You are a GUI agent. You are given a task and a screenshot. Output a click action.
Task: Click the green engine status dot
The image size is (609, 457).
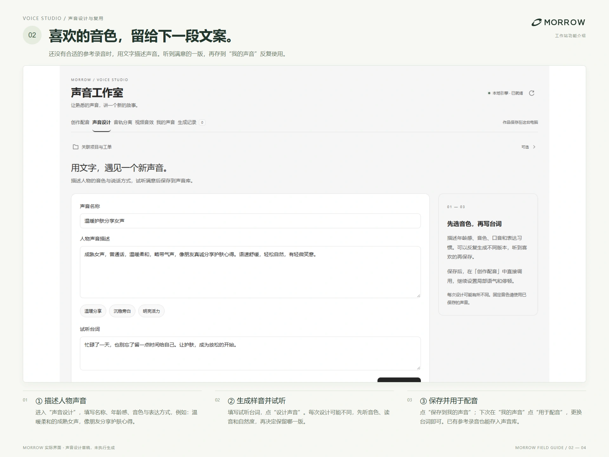tap(489, 93)
